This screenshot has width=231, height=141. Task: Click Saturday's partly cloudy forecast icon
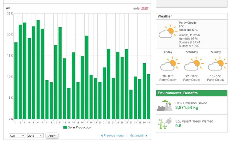[x=194, y=64]
